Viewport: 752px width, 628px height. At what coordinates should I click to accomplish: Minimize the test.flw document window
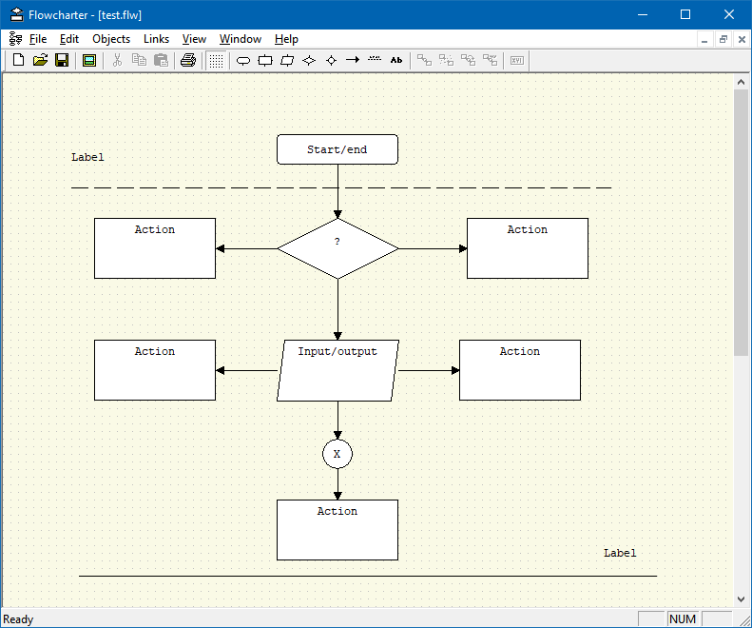(x=704, y=39)
